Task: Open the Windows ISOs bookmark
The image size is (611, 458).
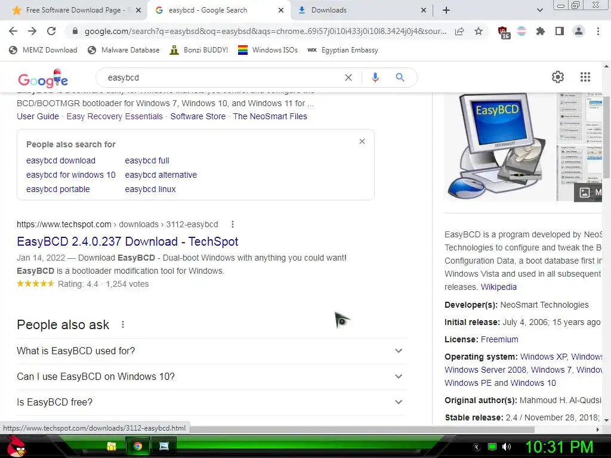Action: point(268,50)
